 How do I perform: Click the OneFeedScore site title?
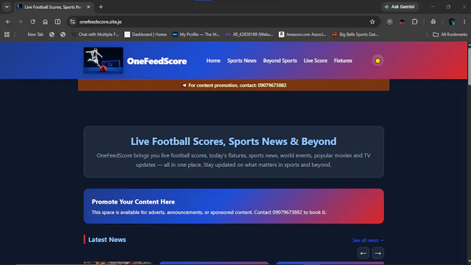click(x=157, y=61)
